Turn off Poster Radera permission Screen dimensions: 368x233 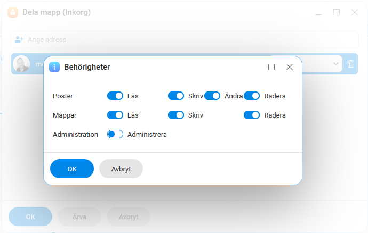tap(252, 96)
